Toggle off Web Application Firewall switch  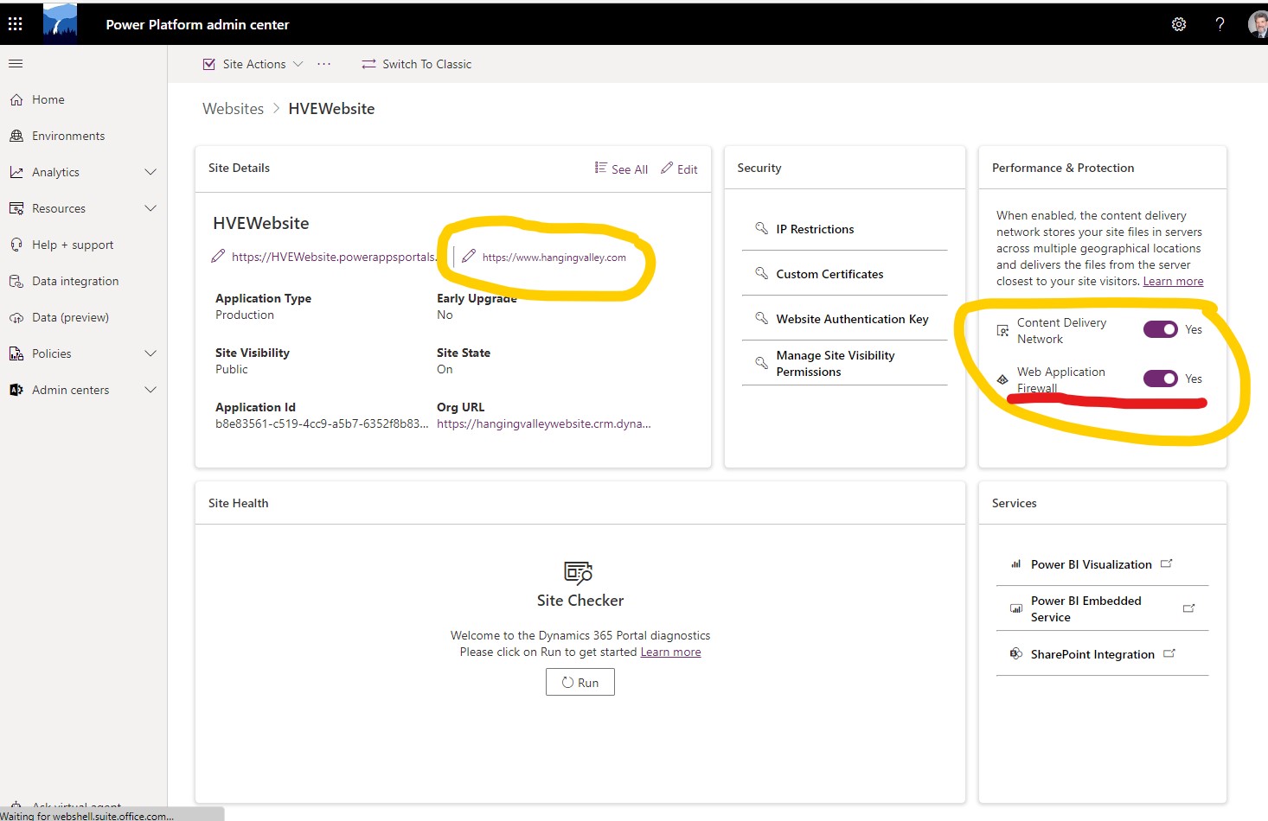coord(1160,379)
